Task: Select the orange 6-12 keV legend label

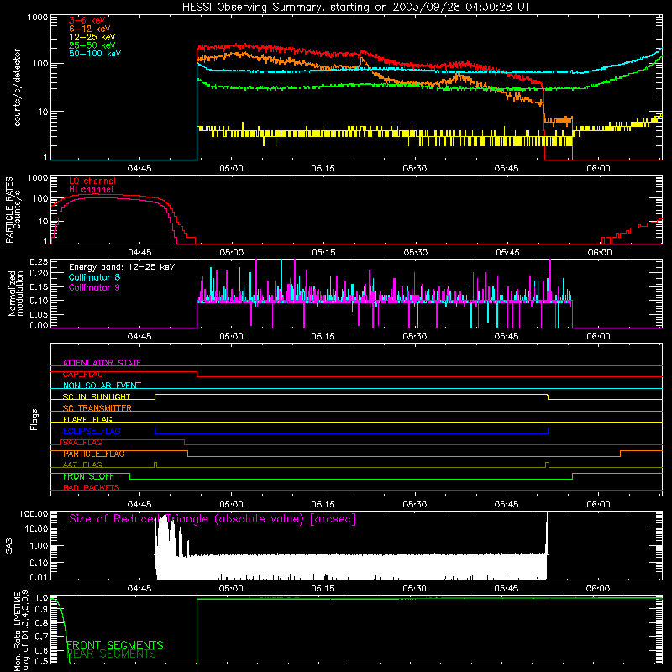Action: pos(90,29)
